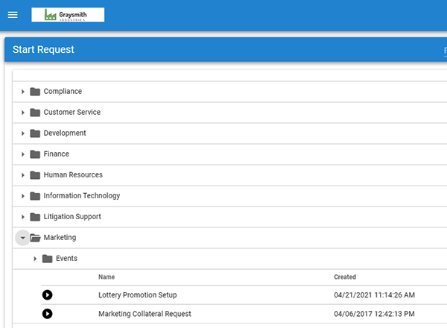Screen dimensions: 447x328
Task: Collapse the Marketing folder arrow
Action: coord(23,238)
